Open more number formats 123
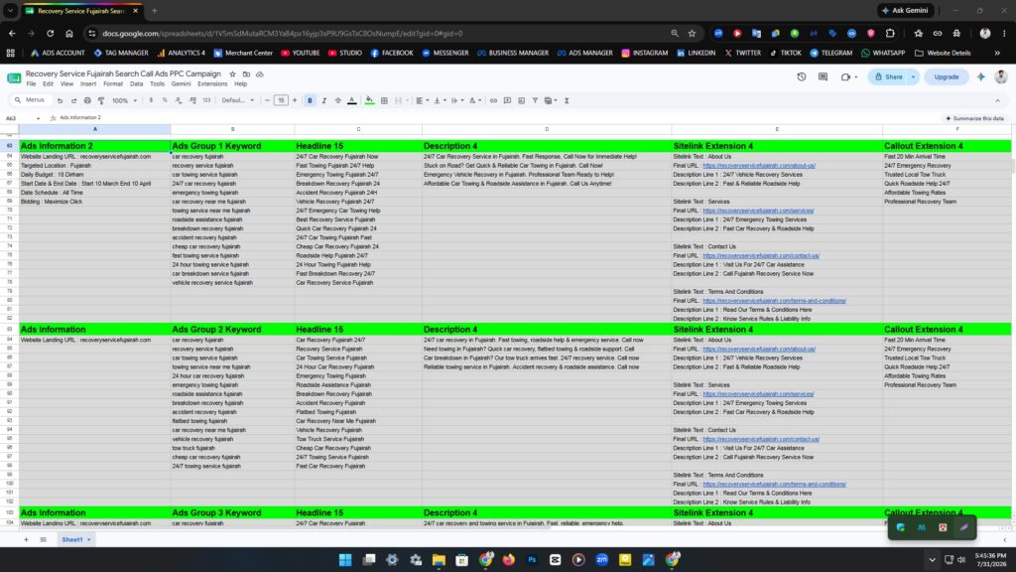 206,100
